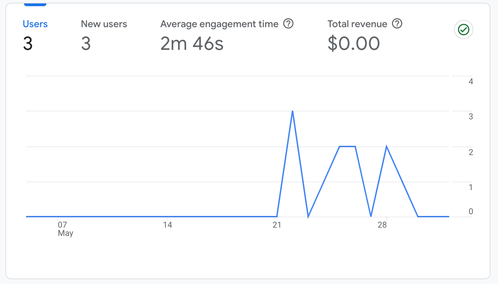This screenshot has width=498, height=284.
Task: Click the green checkmark data quality icon
Action: coord(464,30)
